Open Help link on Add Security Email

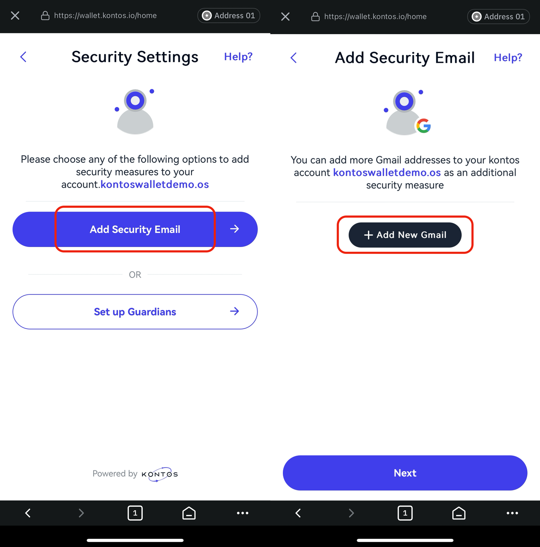[508, 58]
